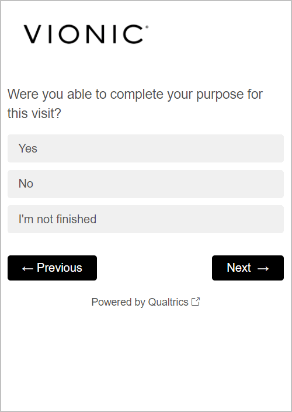Click the "I'm not finished" label text

57,219
